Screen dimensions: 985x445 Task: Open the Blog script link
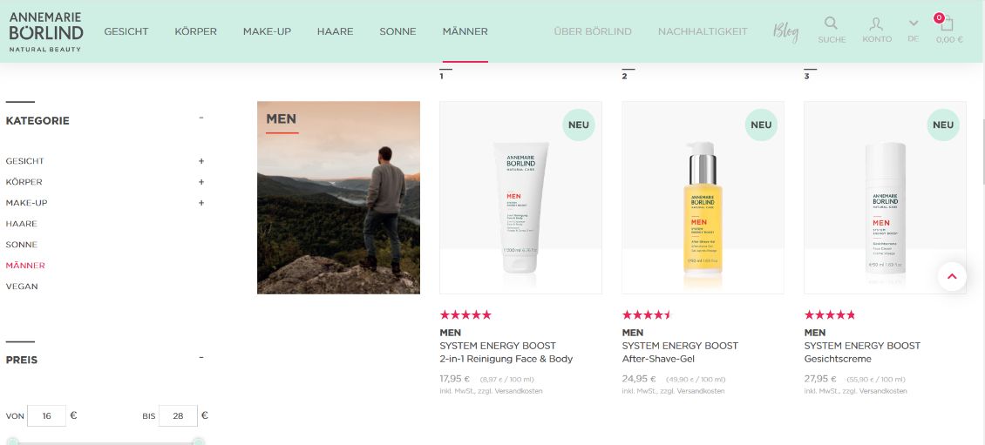click(786, 31)
